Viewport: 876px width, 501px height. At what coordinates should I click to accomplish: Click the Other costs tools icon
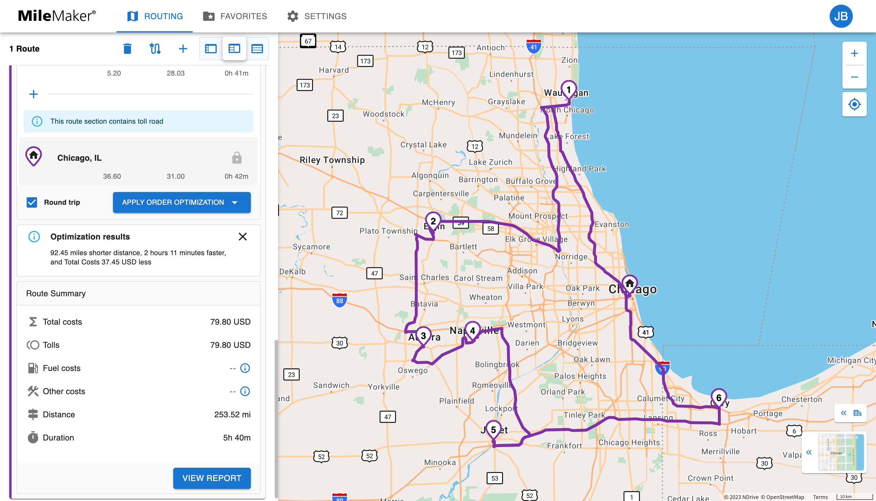[33, 391]
